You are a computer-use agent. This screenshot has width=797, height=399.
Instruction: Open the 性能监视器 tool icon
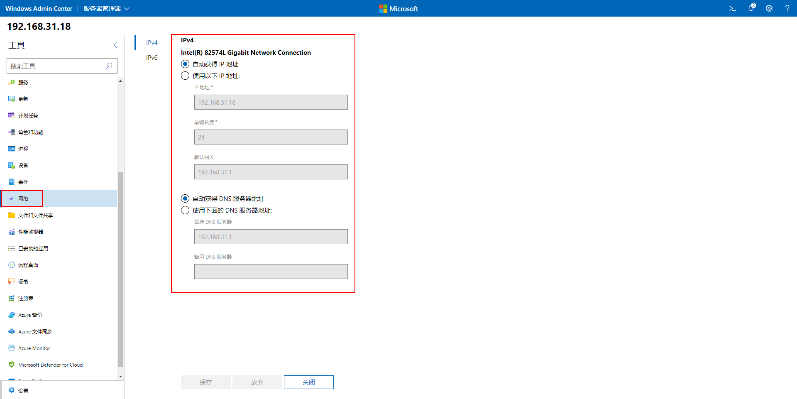[12, 232]
